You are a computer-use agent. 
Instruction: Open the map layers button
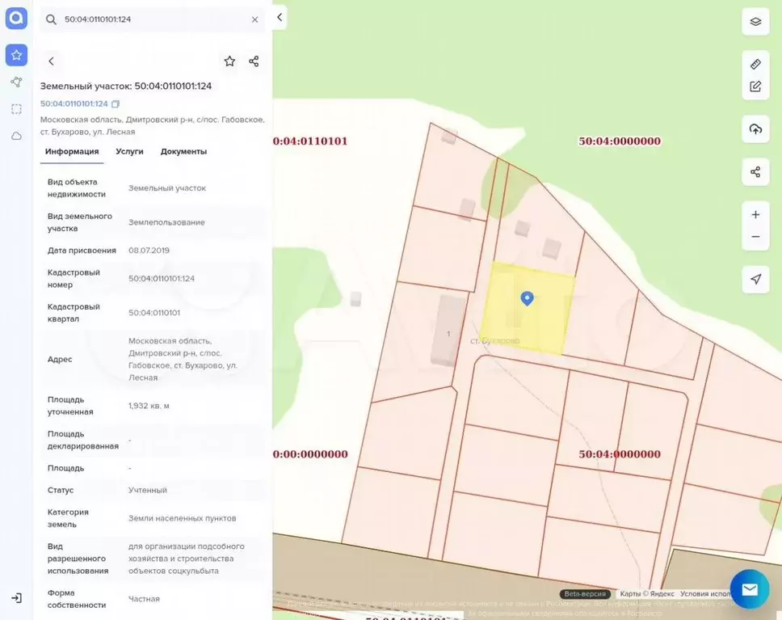[755, 22]
